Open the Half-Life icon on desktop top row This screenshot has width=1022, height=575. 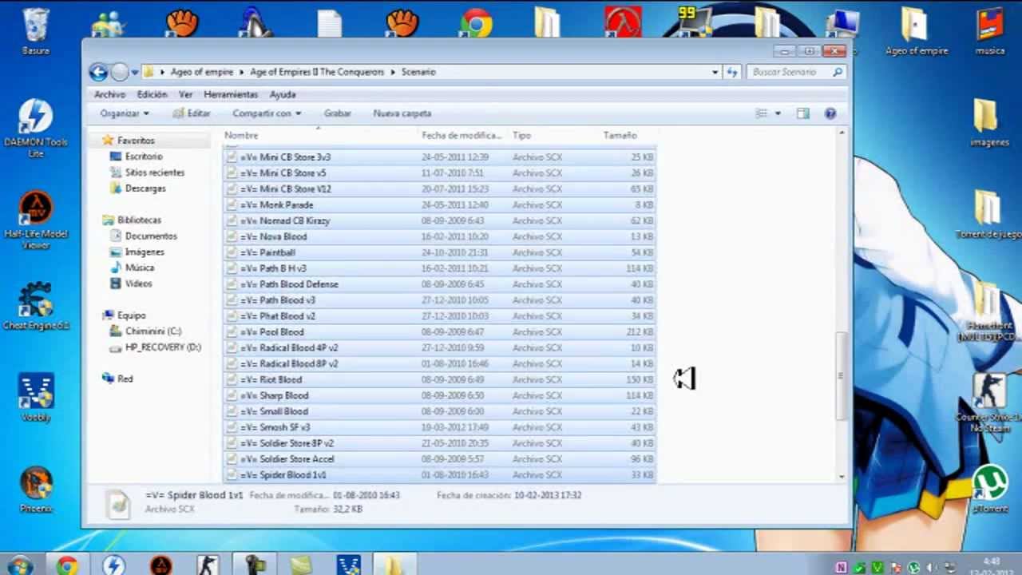click(x=623, y=22)
